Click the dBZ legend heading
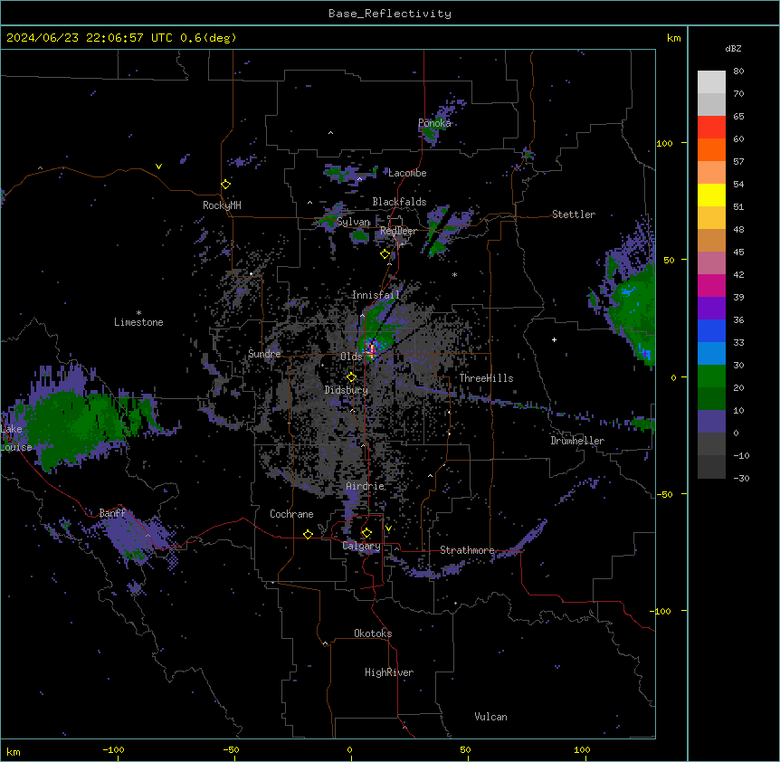Screen dimensions: 780x762 [x=733, y=49]
